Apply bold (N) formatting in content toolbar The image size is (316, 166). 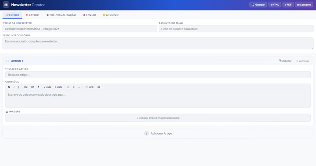(x=9, y=87)
